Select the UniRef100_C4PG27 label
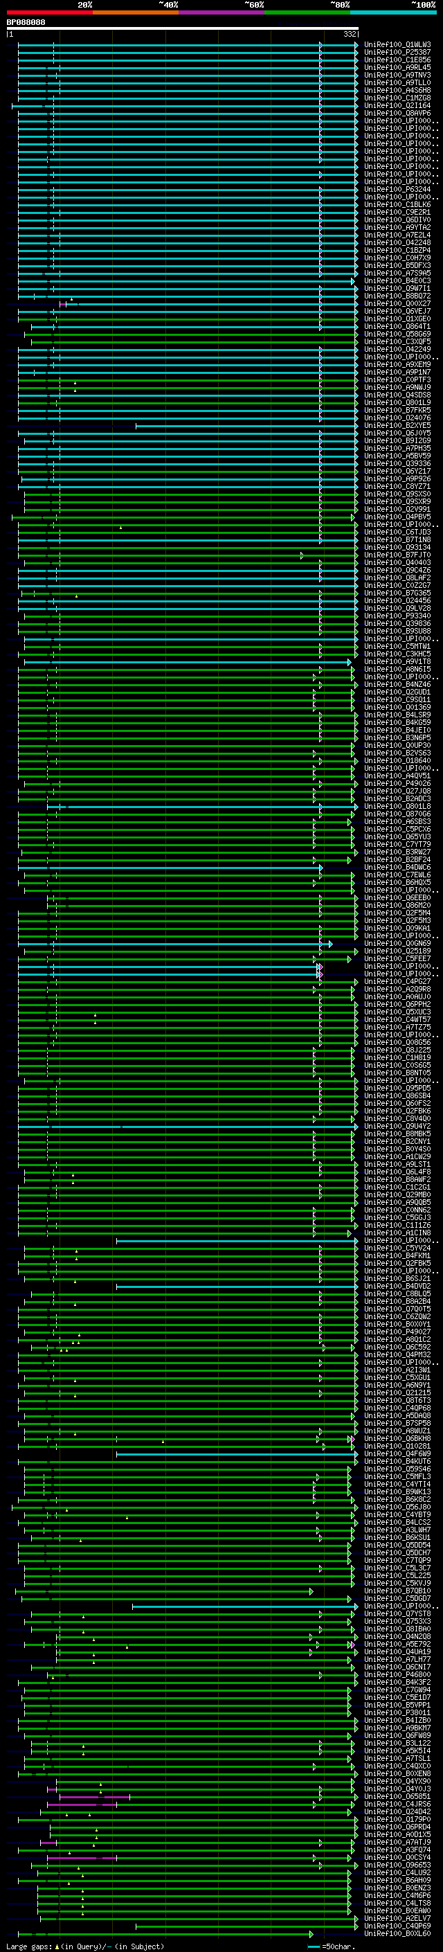This screenshot has height=1952, width=443. (x=397, y=981)
